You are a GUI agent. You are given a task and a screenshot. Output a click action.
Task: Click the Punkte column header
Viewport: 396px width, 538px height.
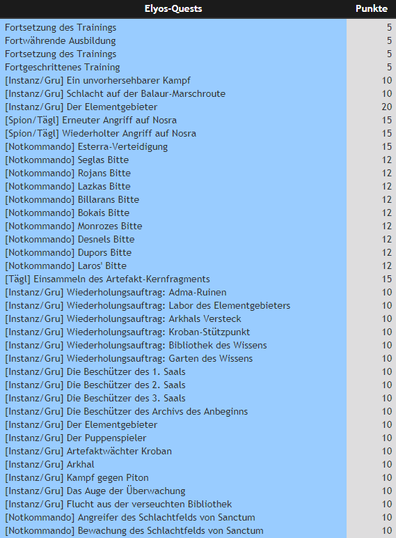coord(372,9)
